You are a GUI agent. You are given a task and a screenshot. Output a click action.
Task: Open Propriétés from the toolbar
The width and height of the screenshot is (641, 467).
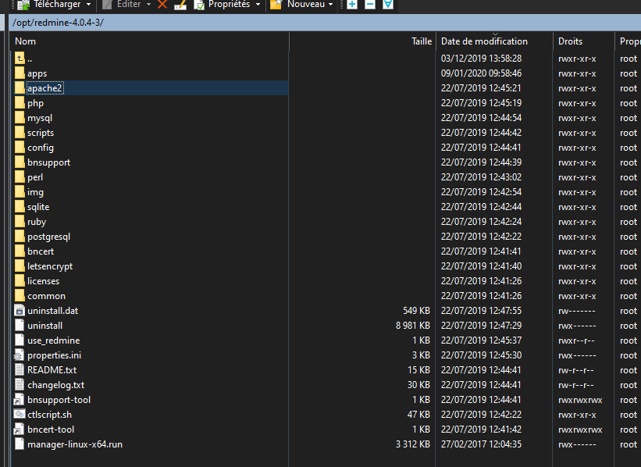click(x=222, y=5)
